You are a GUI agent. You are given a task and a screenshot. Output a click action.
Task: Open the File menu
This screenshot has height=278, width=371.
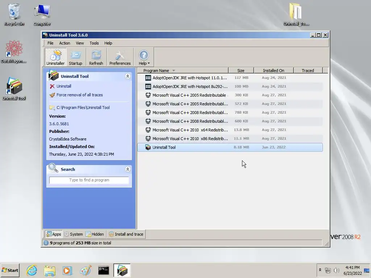click(x=50, y=43)
